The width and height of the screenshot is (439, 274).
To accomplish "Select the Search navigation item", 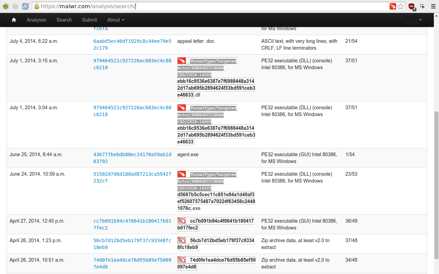I will [x=64, y=20].
